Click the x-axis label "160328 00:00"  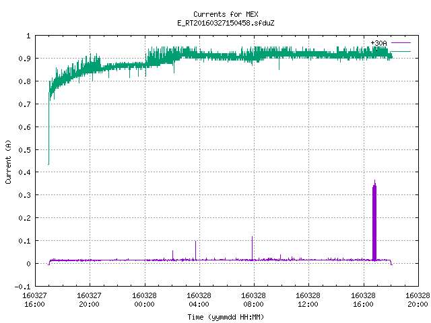tap(144, 299)
